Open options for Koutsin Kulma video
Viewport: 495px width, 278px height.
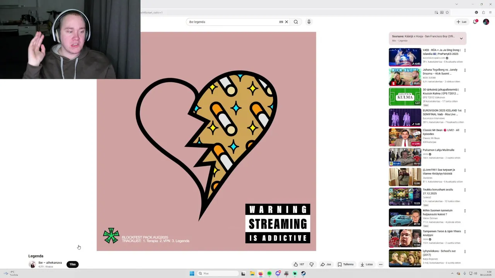(465, 90)
